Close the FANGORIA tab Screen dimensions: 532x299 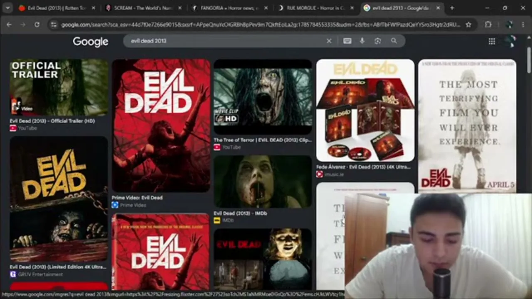click(266, 8)
